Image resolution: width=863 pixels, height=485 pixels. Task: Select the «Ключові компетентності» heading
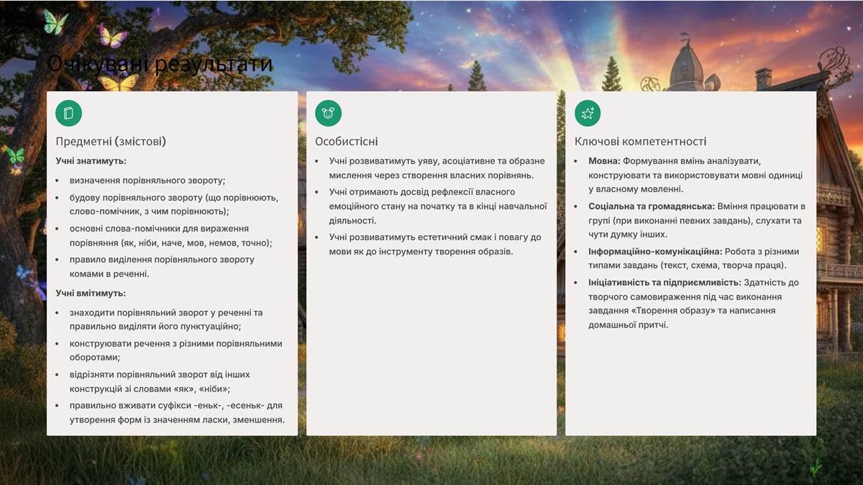(x=640, y=142)
